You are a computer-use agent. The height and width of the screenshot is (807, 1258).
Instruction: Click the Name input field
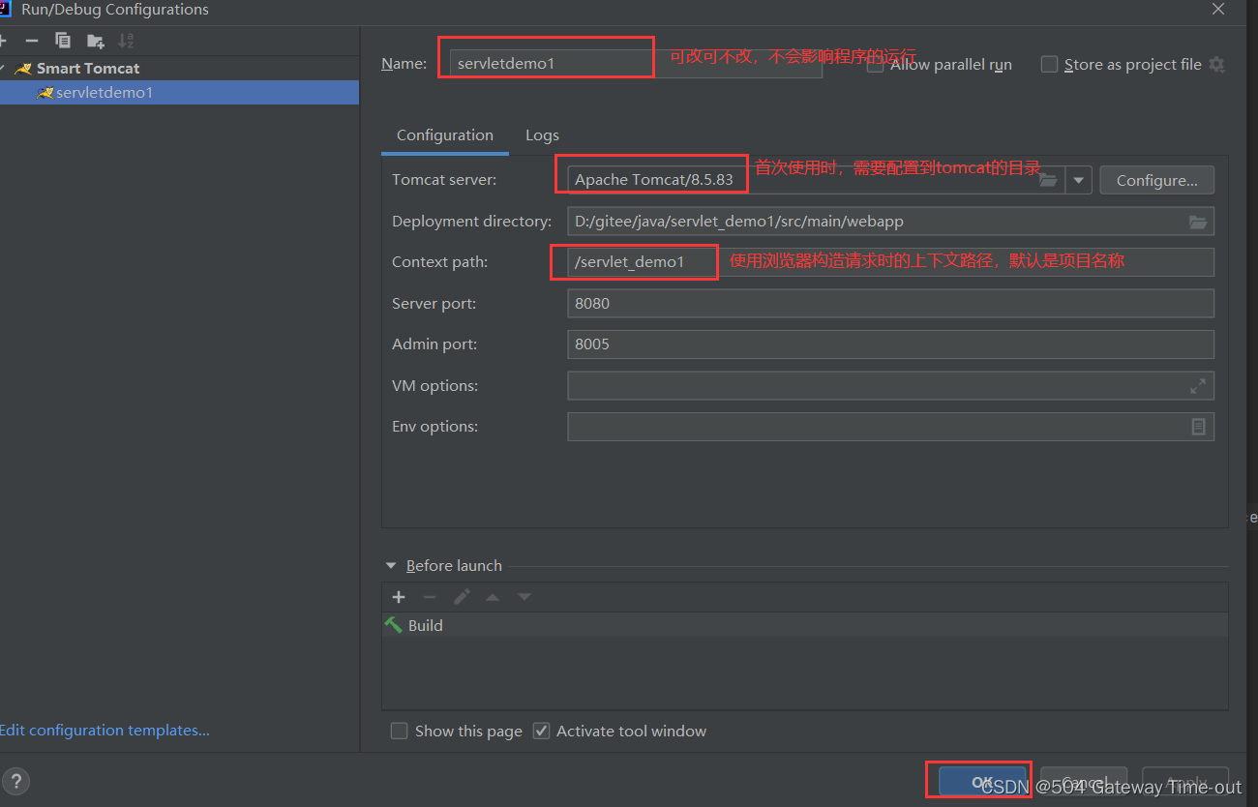[636, 64]
